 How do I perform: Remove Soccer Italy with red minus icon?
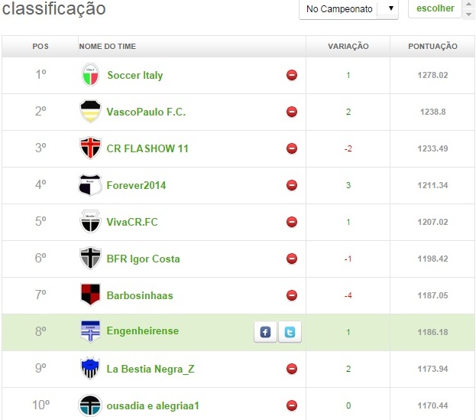pyautogui.click(x=292, y=75)
